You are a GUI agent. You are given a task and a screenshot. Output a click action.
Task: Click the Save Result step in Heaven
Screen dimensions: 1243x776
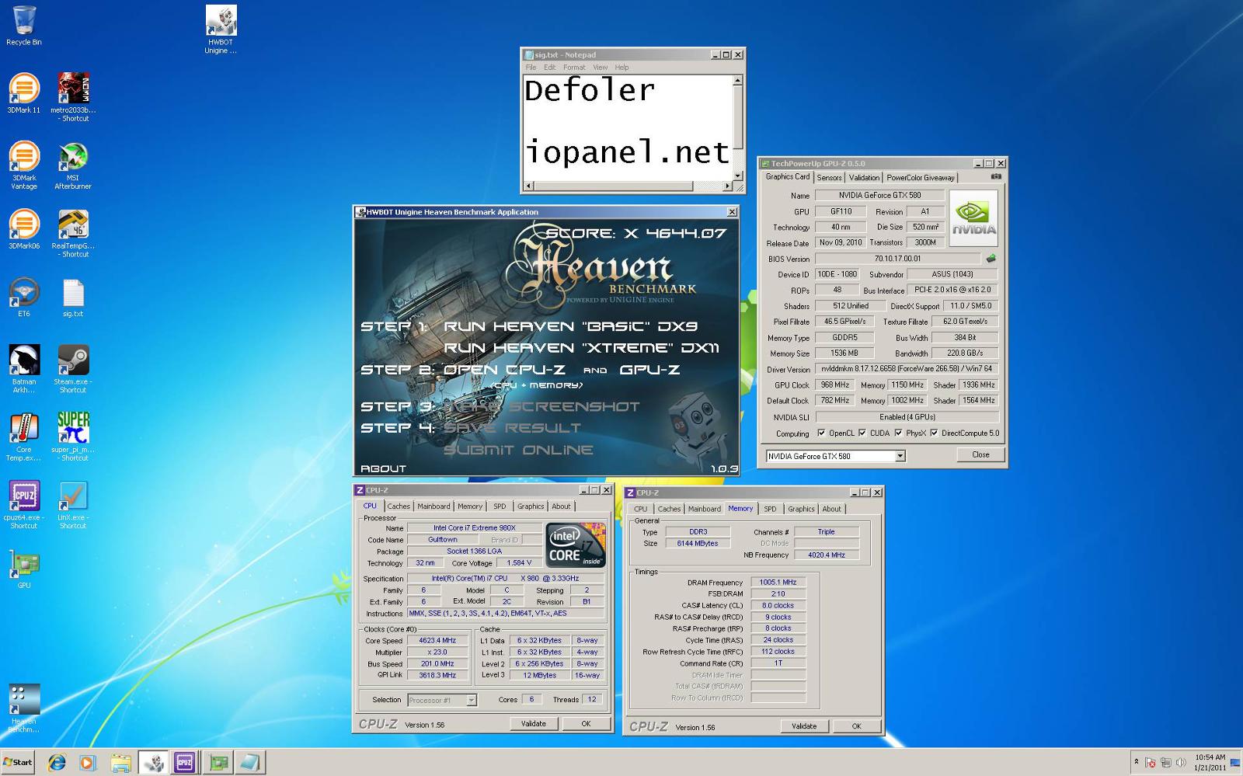coord(512,428)
